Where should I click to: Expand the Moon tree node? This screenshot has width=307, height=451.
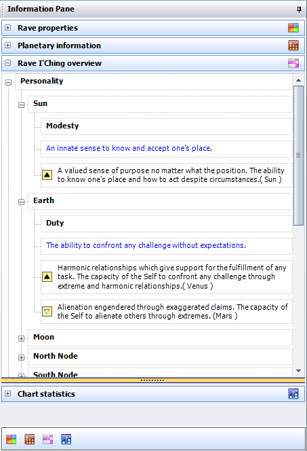pos(21,338)
